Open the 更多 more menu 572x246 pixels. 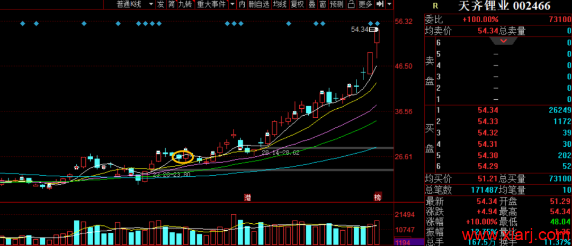[365, 4]
